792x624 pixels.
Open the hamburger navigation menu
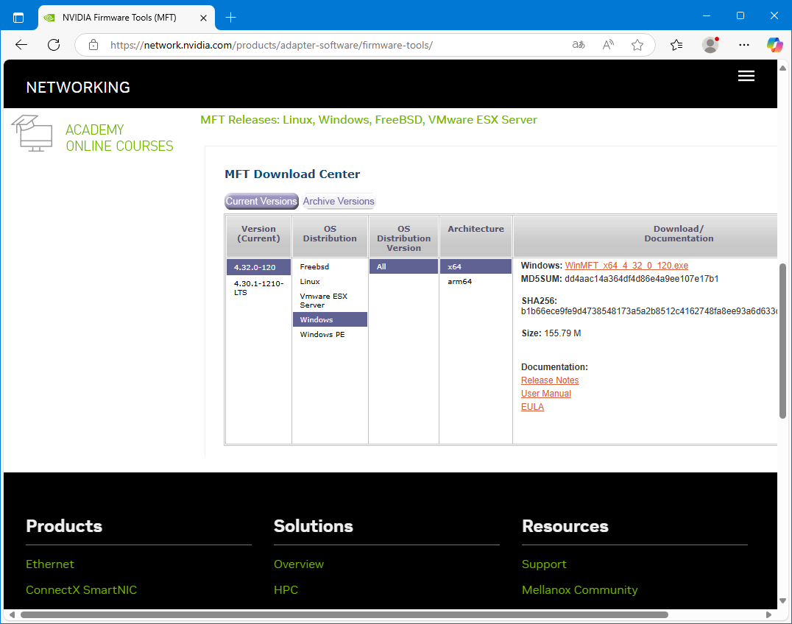click(746, 77)
